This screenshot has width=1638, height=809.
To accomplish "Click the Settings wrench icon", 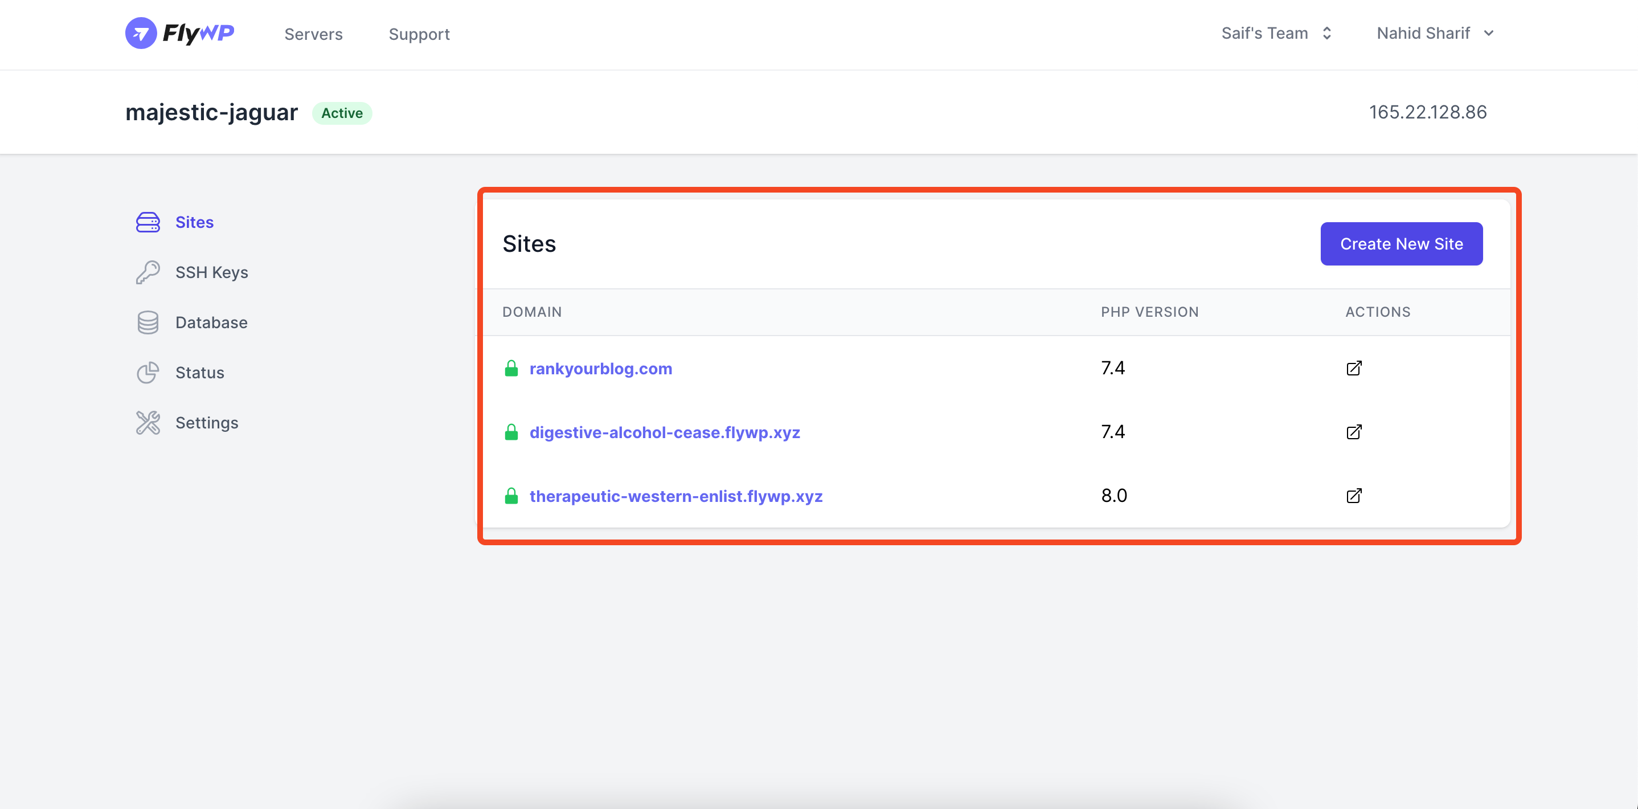I will [148, 423].
